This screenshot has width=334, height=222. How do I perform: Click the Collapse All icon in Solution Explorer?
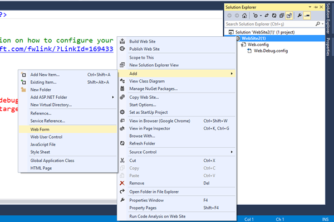click(x=282, y=16)
